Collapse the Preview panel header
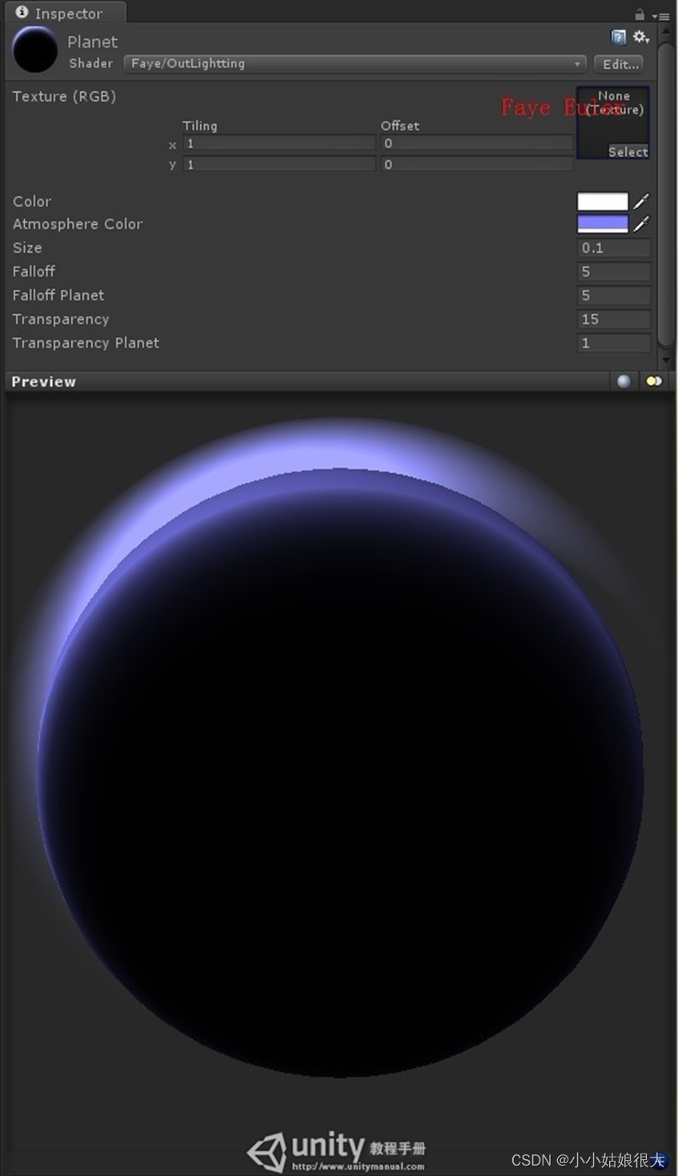The width and height of the screenshot is (678, 1176). [x=43, y=381]
